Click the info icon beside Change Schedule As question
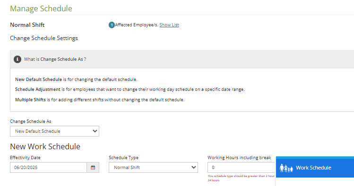The width and height of the screenshot is (354, 186). tap(17, 59)
